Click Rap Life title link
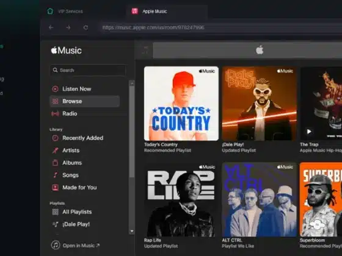This screenshot has width=342, height=256. (x=153, y=240)
